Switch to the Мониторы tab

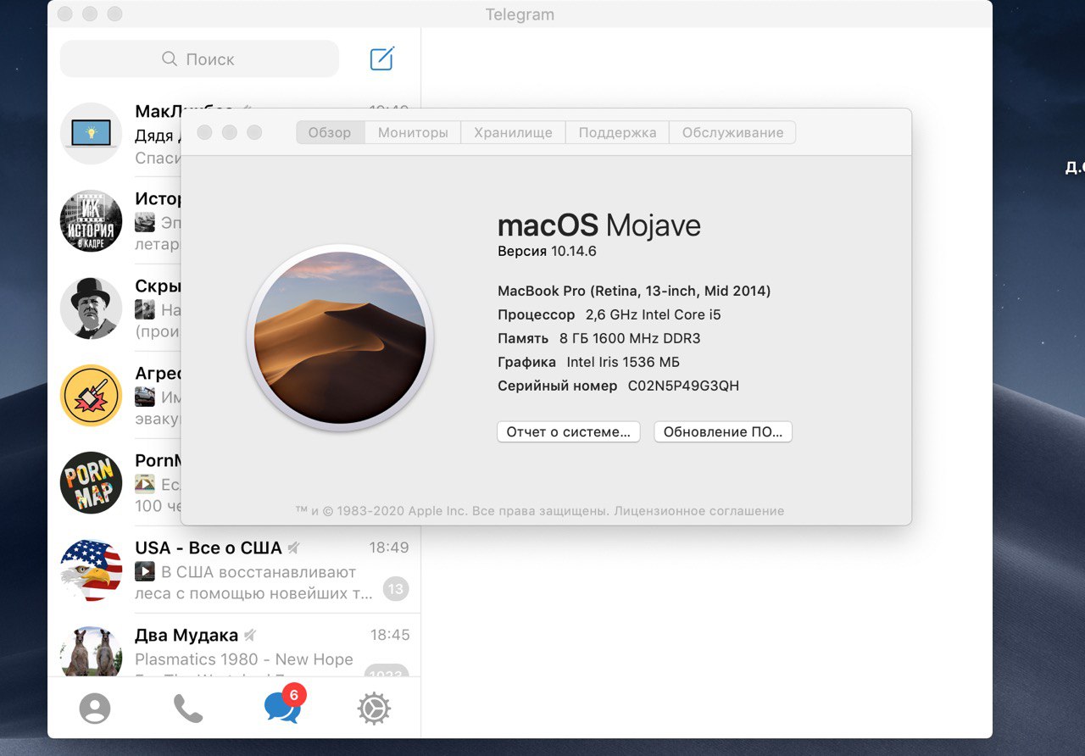(413, 132)
